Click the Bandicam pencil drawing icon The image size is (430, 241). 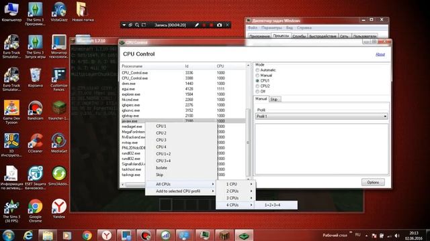[x=197, y=25]
